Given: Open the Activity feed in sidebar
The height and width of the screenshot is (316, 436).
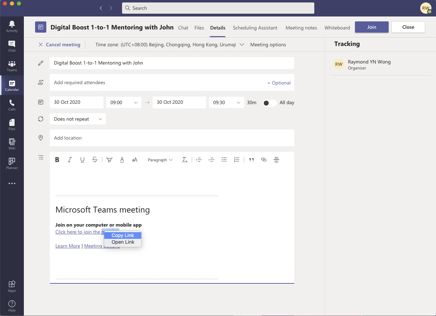Looking at the screenshot, I should [x=12, y=26].
